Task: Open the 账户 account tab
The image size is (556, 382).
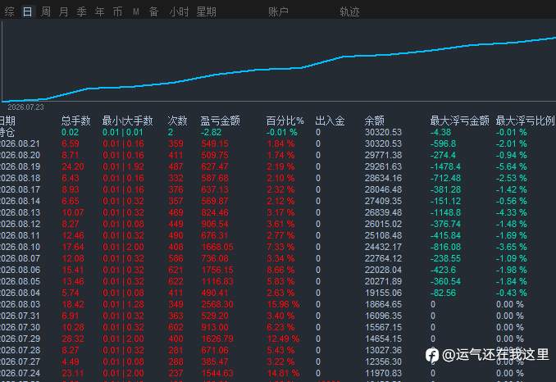Action: click(x=278, y=11)
